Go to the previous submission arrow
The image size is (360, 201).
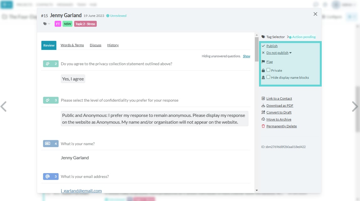(x=3, y=107)
